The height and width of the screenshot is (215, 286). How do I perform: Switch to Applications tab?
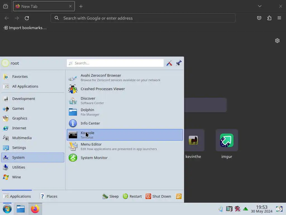point(17,196)
